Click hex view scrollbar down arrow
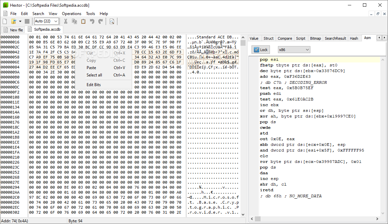The width and height of the screenshot is (388, 224). 243,215
